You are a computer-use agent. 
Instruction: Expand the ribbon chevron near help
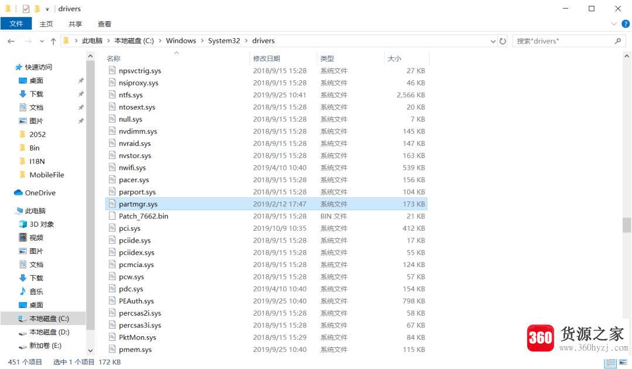(x=614, y=24)
